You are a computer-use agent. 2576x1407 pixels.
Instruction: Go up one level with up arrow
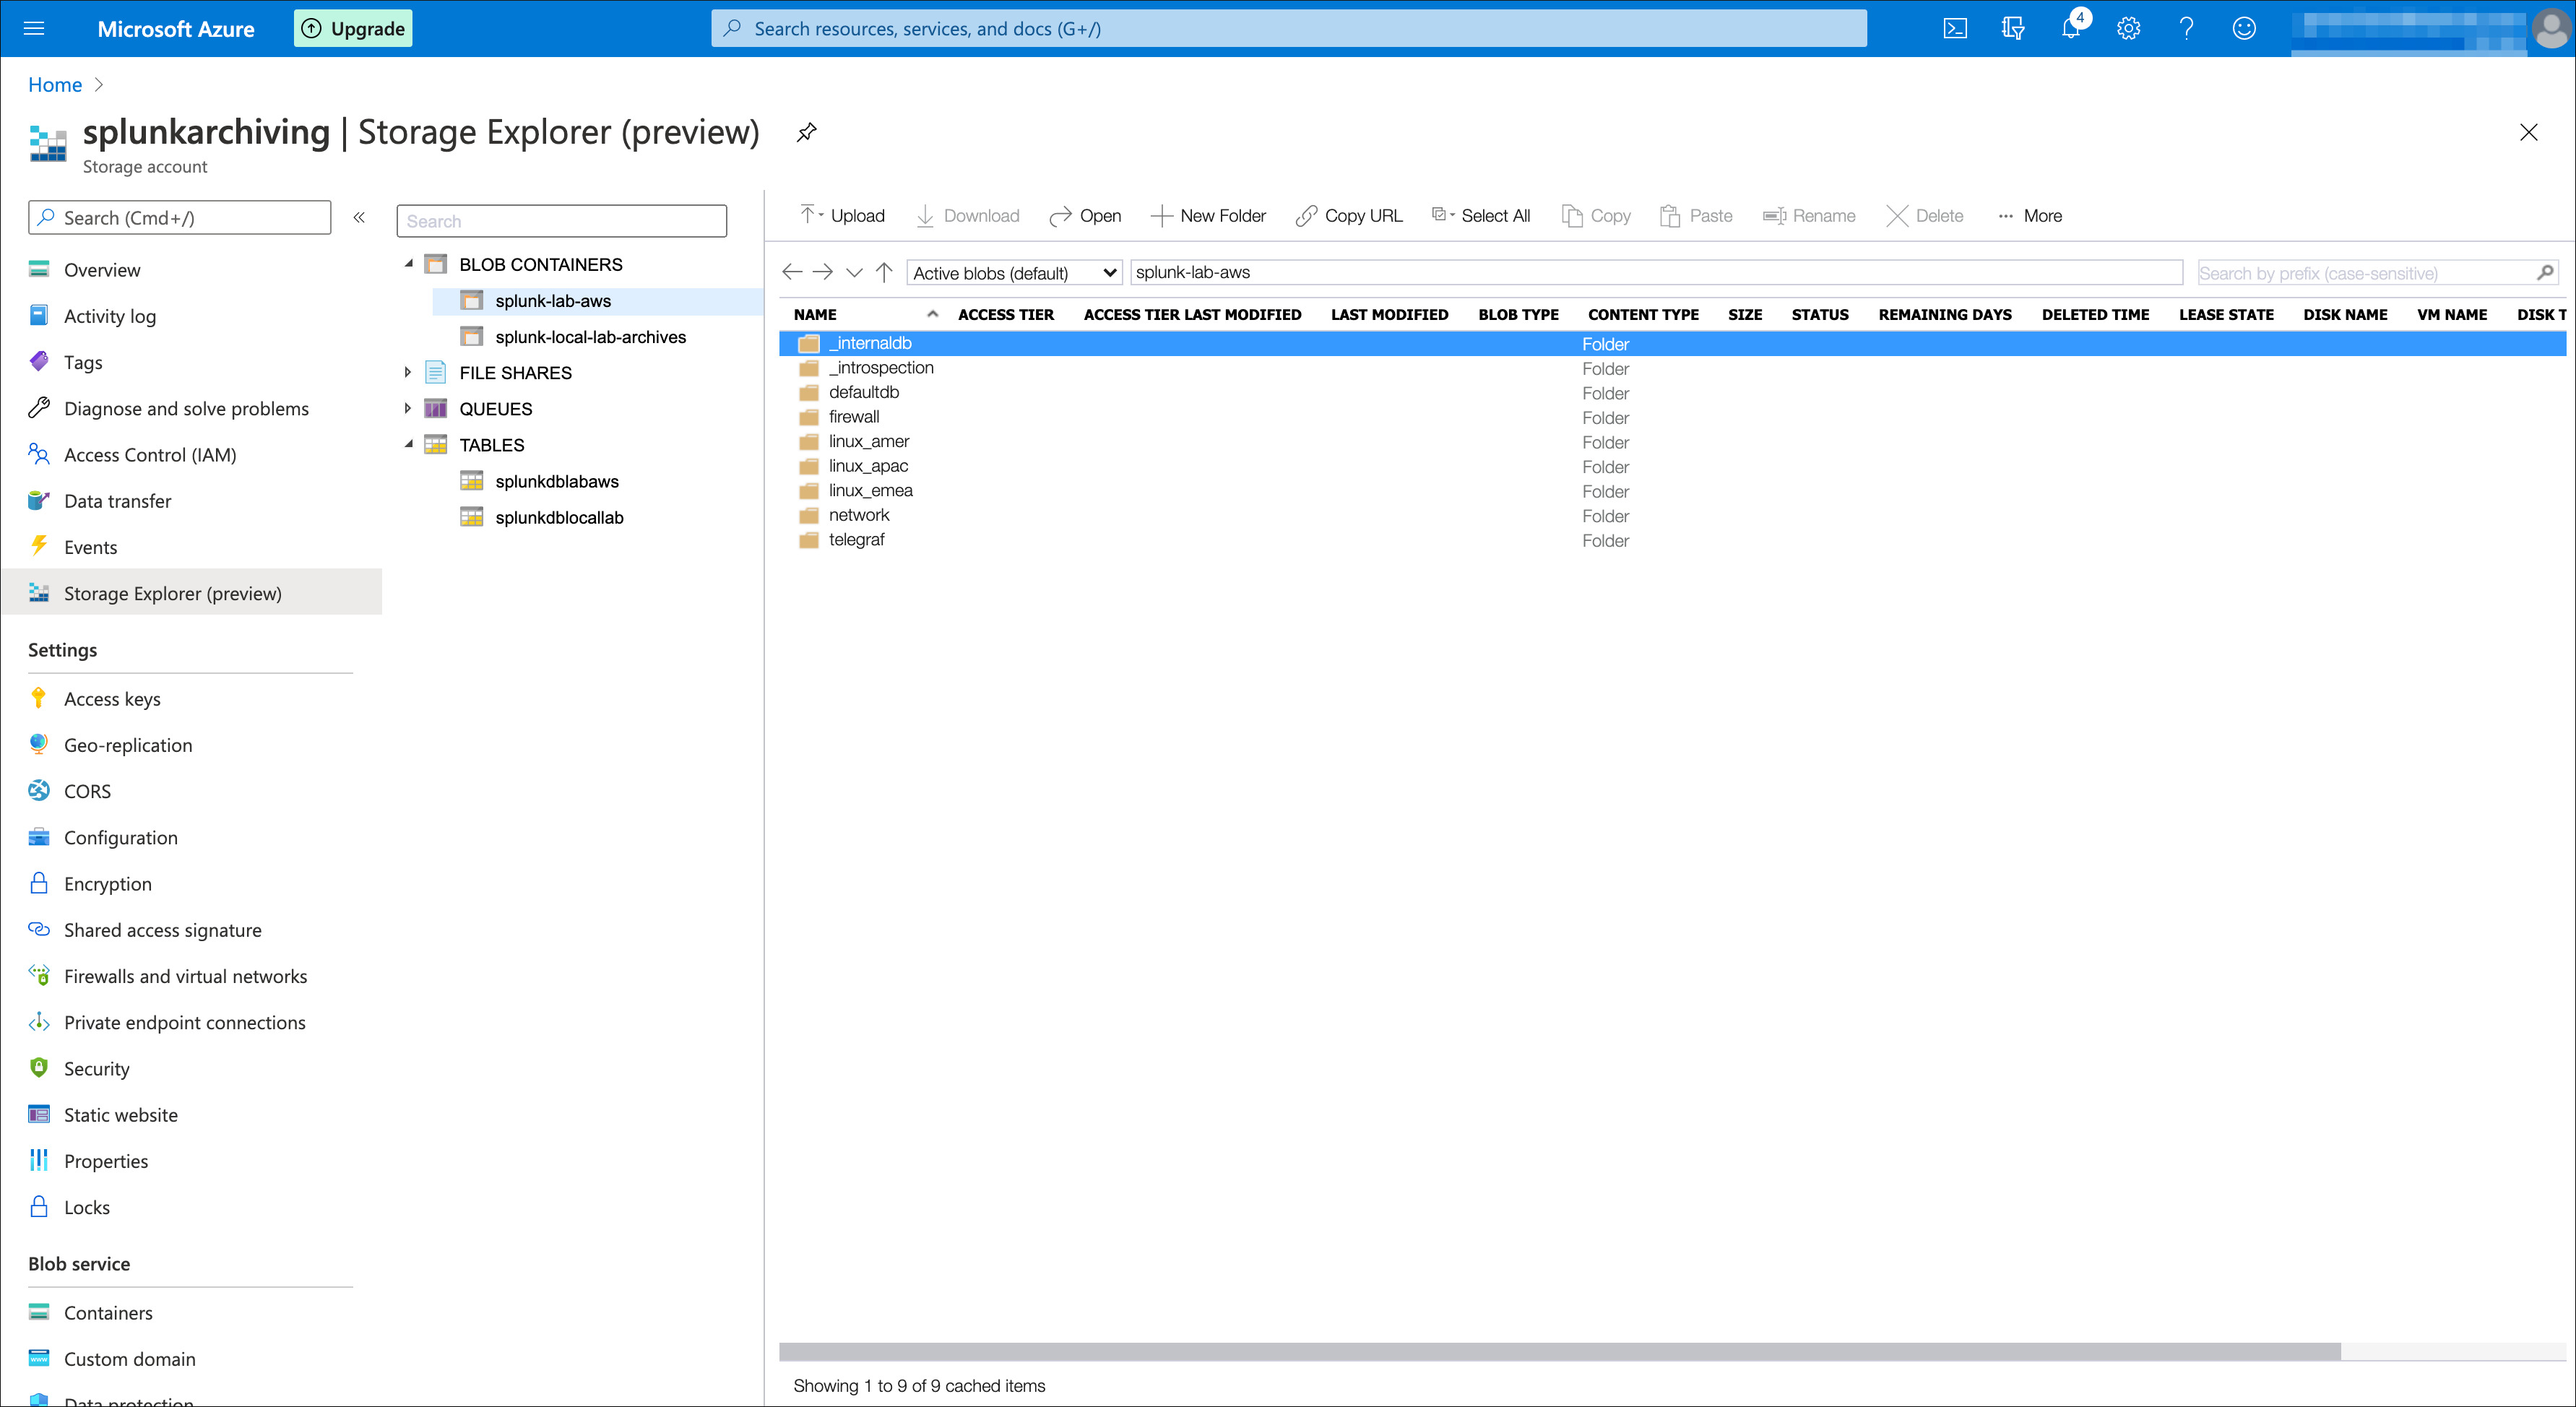point(884,272)
